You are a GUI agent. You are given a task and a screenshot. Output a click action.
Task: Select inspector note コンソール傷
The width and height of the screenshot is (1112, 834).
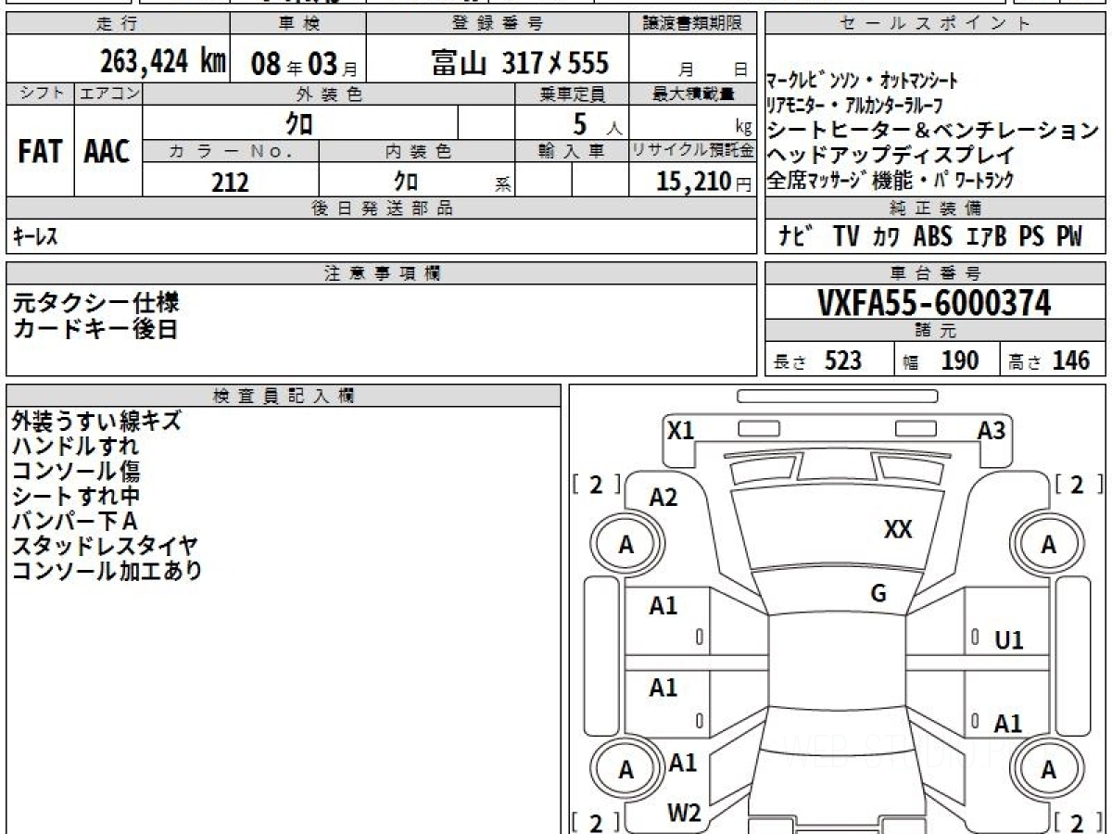(75, 471)
